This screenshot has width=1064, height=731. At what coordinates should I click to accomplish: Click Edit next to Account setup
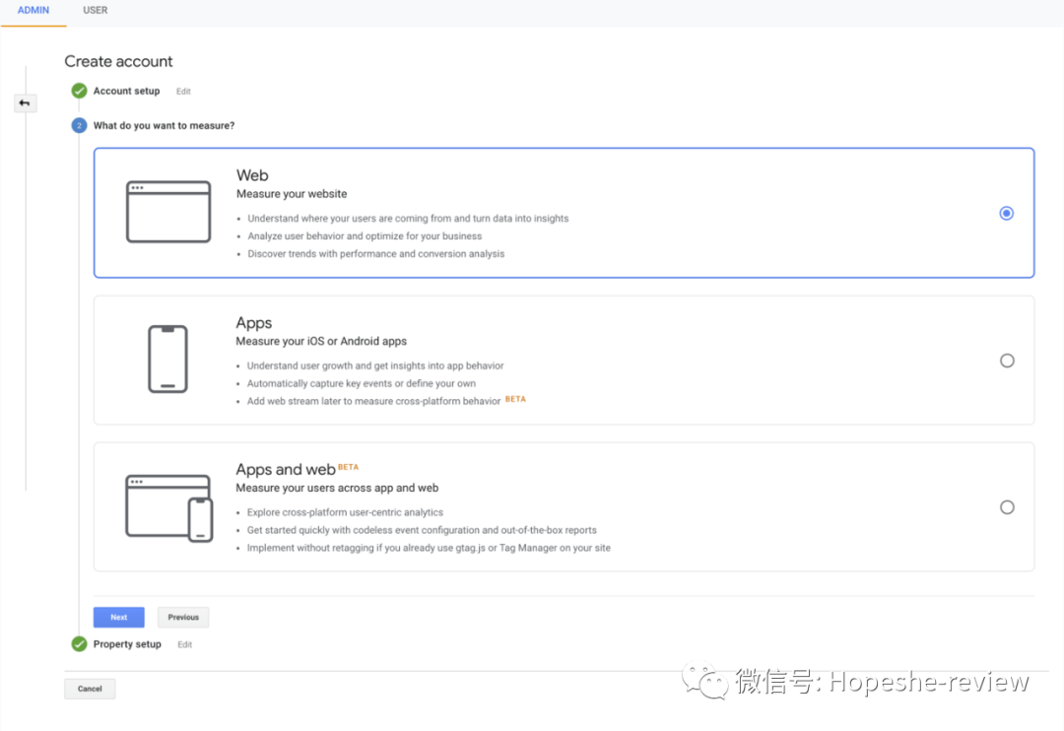tap(183, 91)
